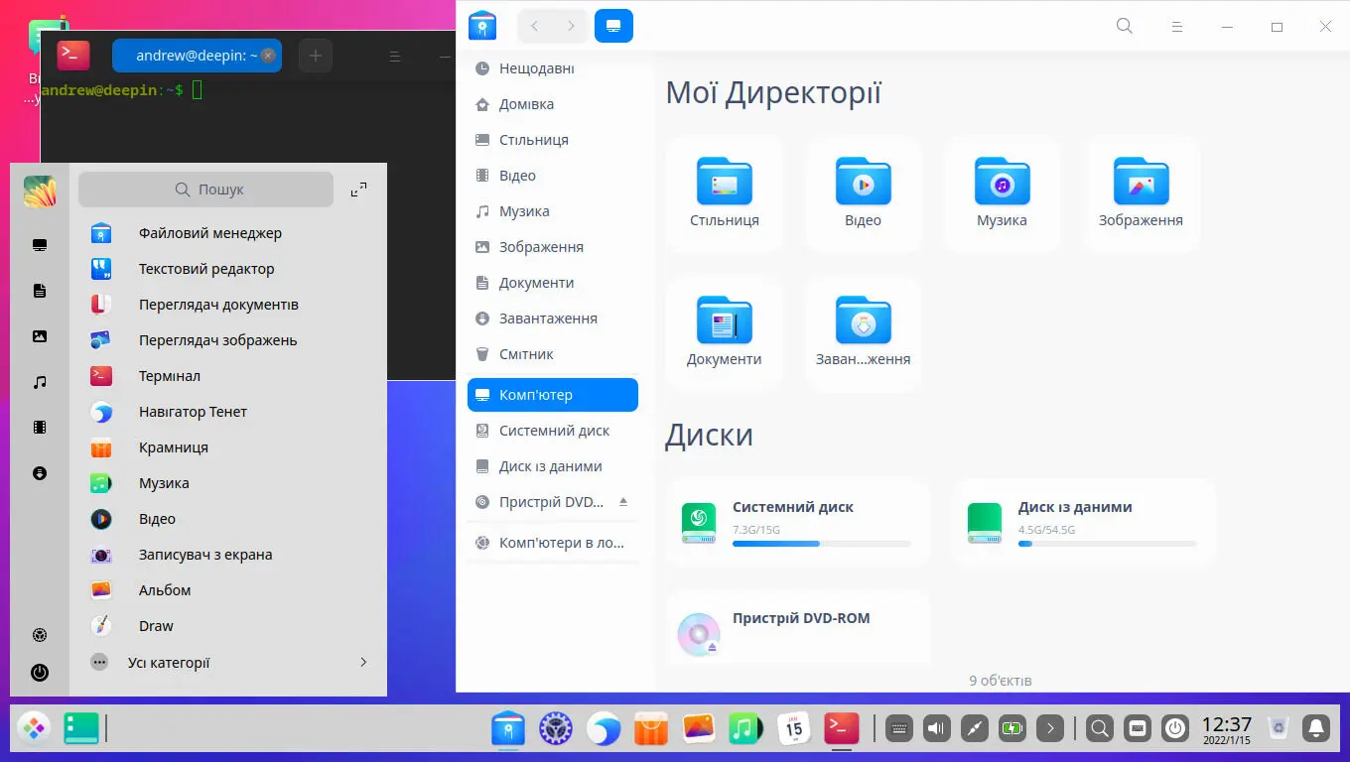Viewport: 1350px width, 762px height.
Task: Open the Зображення folder in Мої Директорії
Action: coord(1141,193)
